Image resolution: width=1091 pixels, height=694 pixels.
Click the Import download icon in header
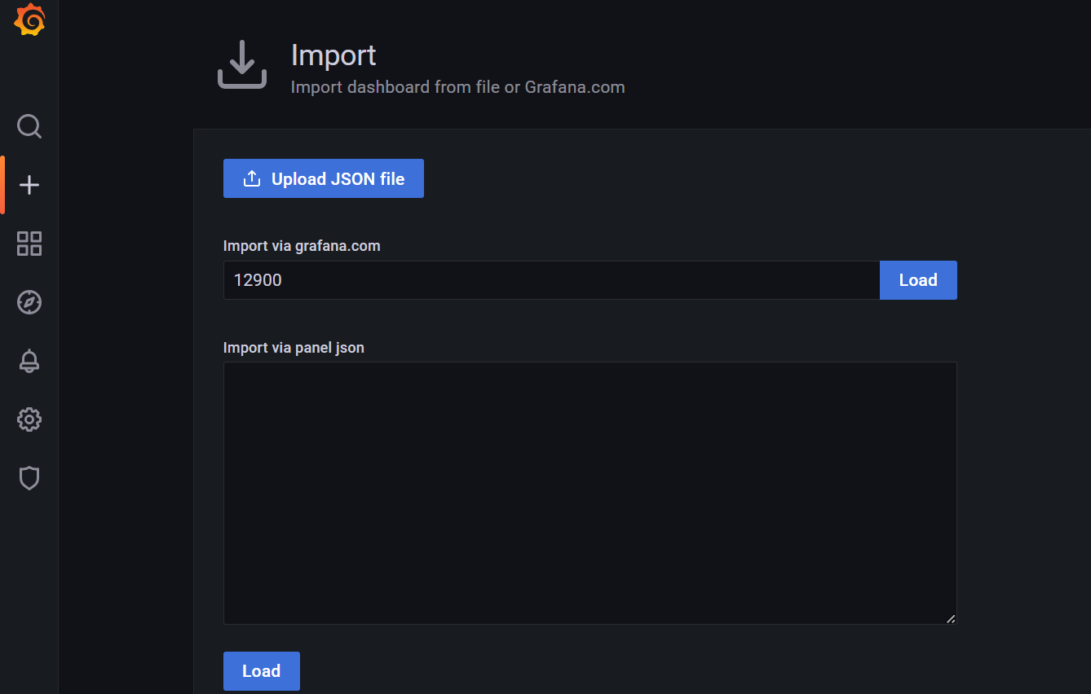[242, 65]
